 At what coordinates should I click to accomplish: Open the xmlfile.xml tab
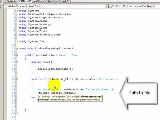click(39, 1)
